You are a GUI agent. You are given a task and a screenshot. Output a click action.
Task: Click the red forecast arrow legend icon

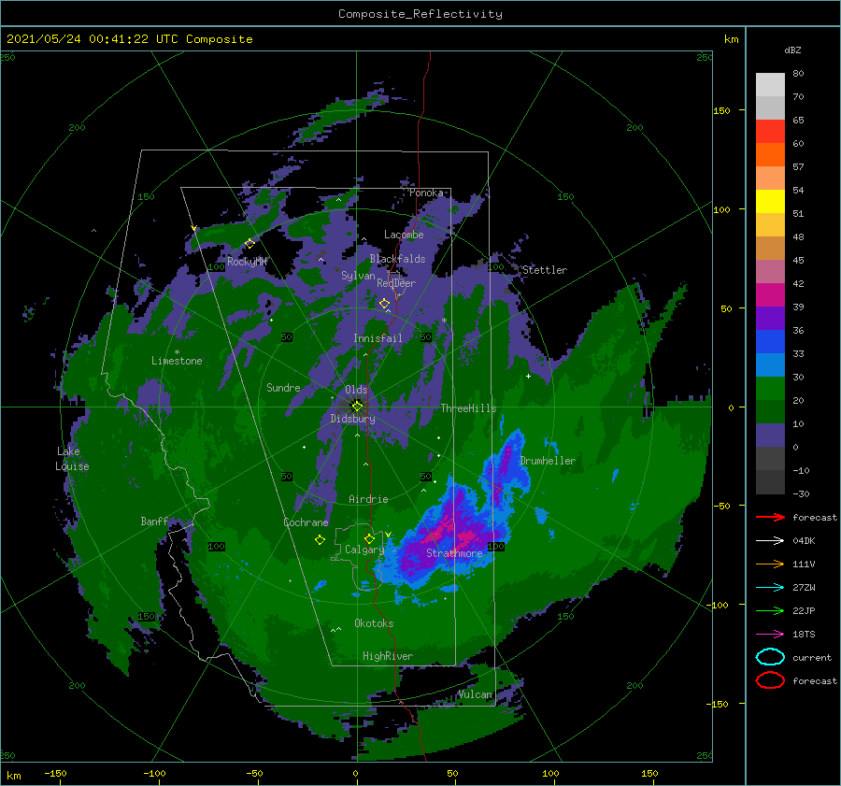[770, 517]
